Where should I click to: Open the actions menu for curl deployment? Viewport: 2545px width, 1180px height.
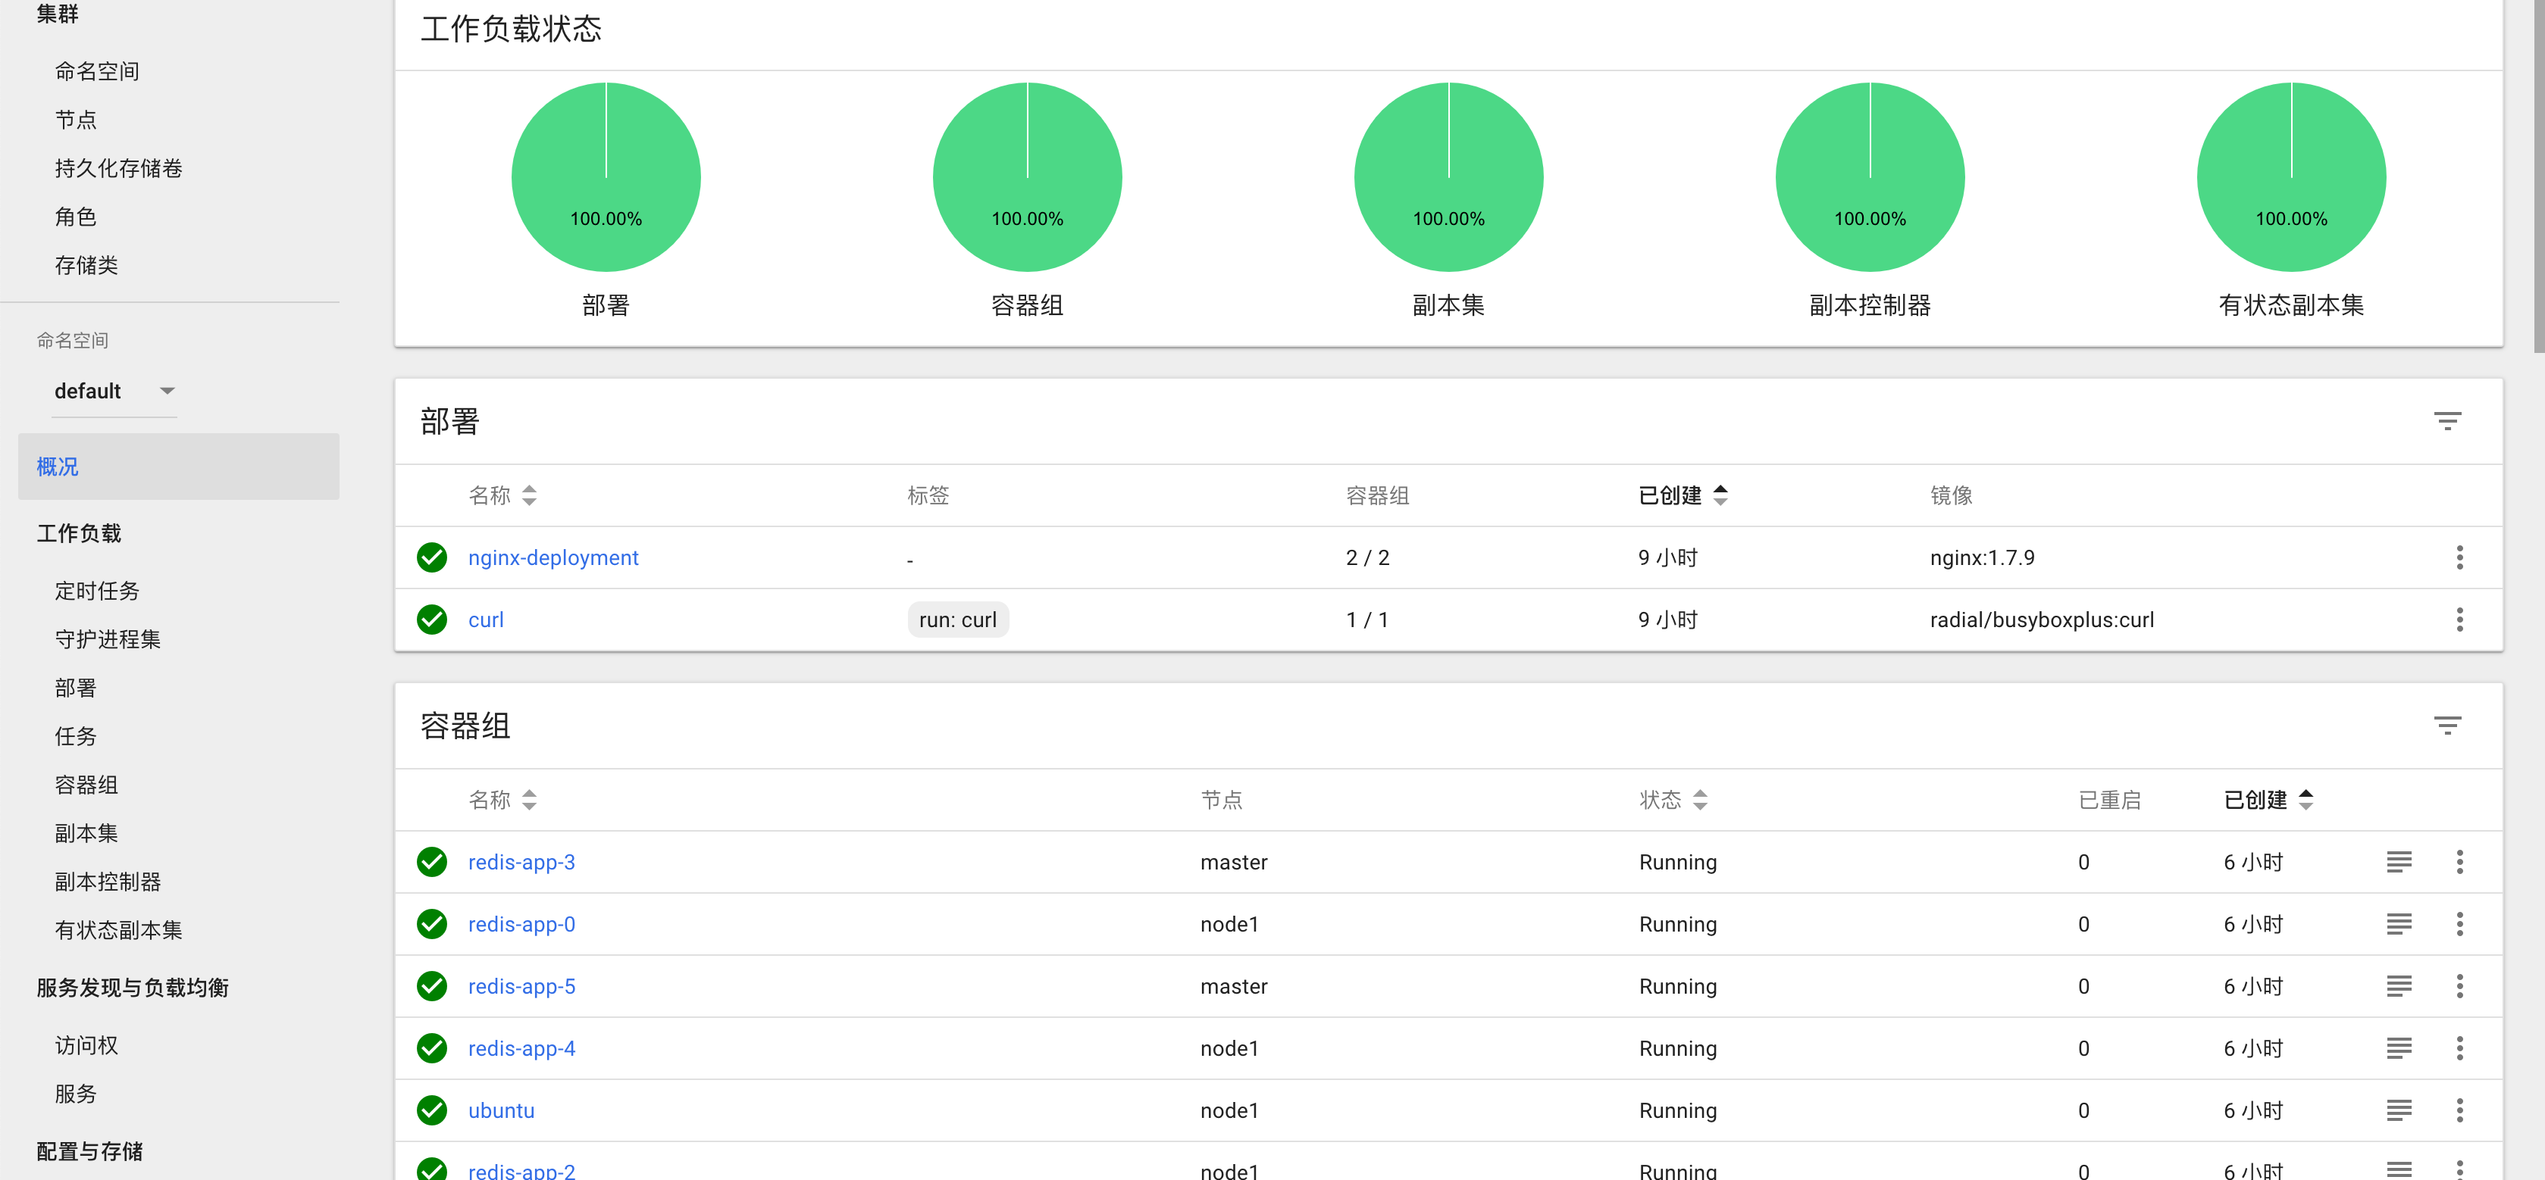pos(2459,619)
